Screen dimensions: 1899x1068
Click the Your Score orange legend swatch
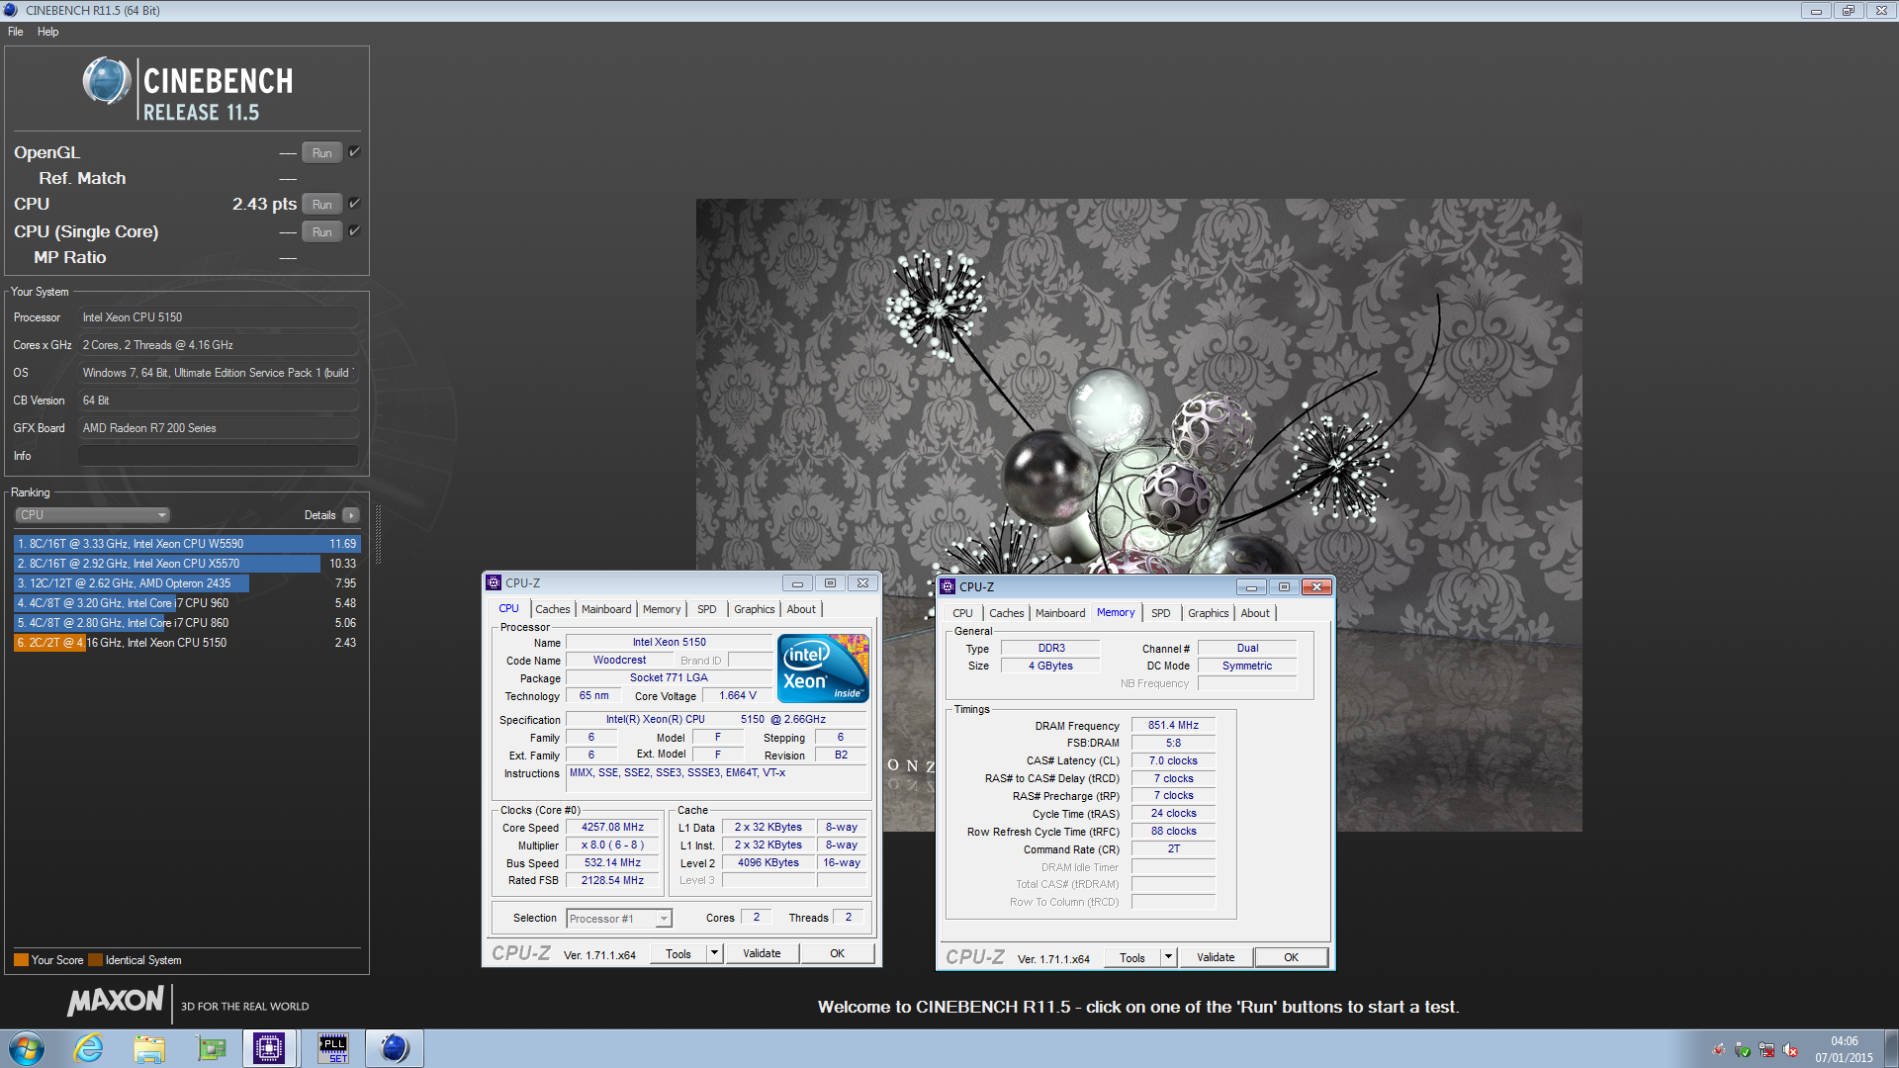[x=21, y=960]
